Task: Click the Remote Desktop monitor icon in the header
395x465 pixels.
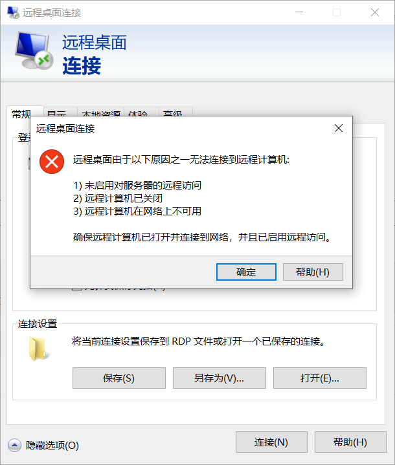Action: 34,50
